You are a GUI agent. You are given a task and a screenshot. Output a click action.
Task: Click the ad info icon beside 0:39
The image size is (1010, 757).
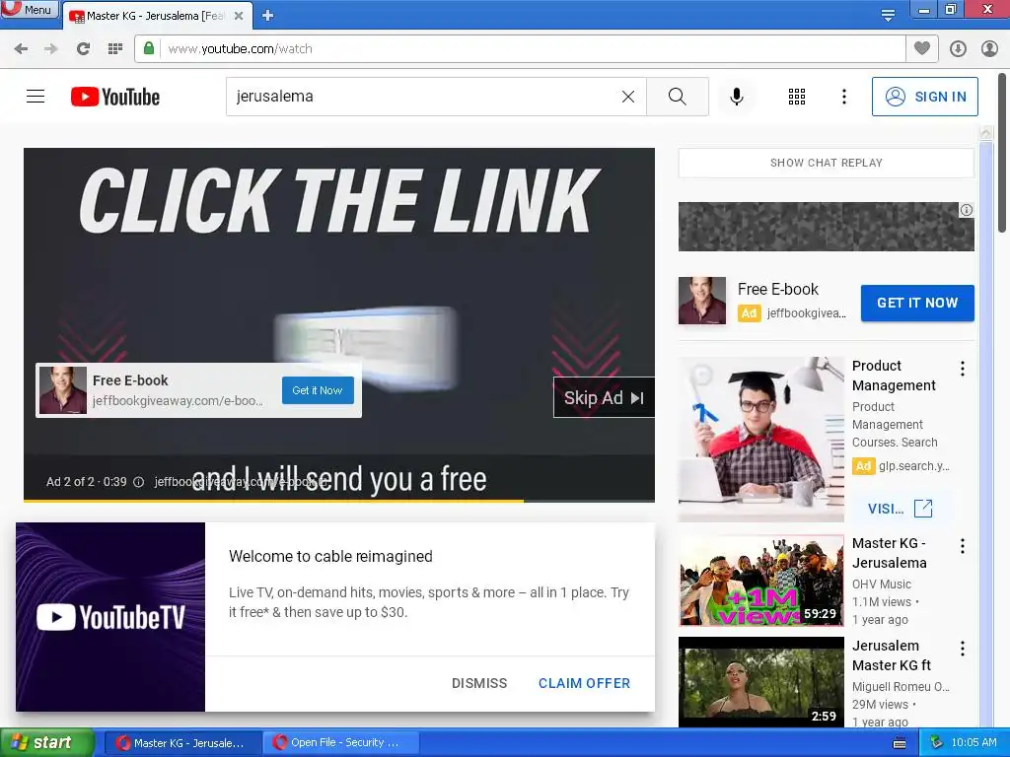click(x=138, y=481)
